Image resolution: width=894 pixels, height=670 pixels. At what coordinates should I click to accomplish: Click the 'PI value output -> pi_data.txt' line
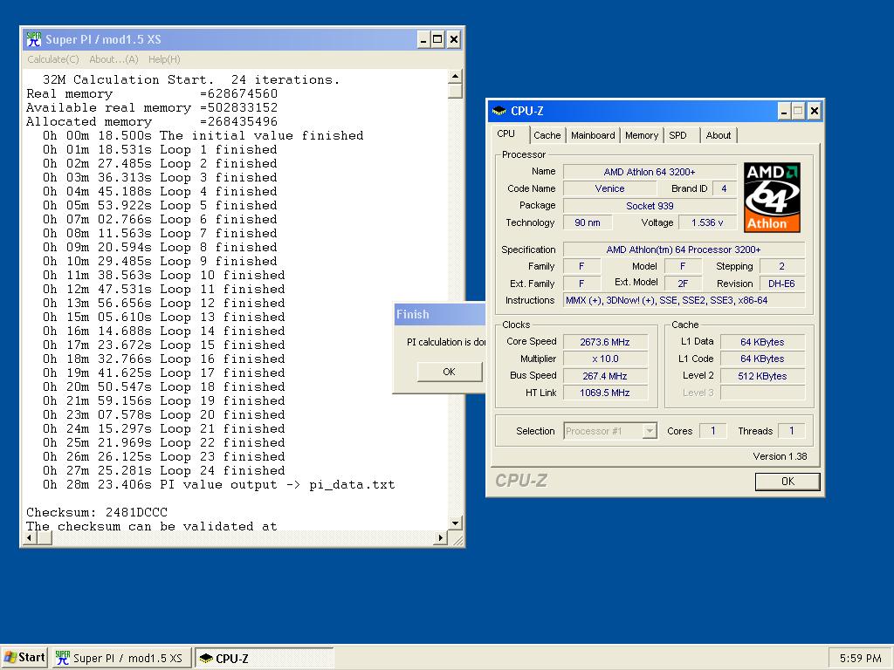coord(219,485)
